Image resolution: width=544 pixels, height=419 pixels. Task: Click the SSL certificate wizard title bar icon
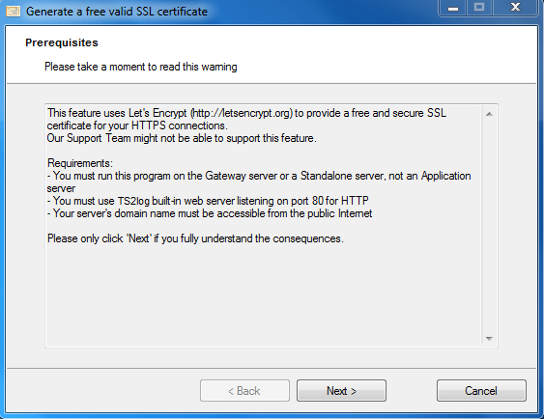tap(13, 12)
